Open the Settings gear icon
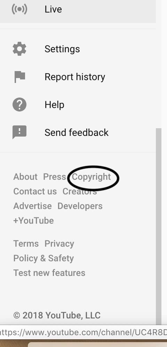The image size is (167, 347). pyautogui.click(x=19, y=49)
